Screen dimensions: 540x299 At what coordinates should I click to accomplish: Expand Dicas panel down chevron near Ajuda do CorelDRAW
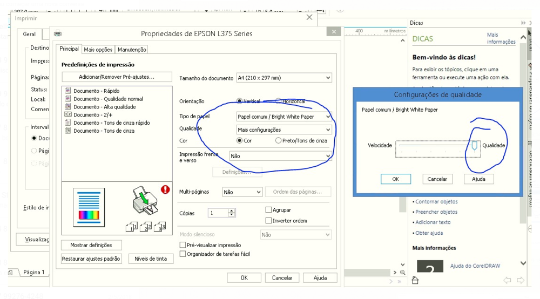point(523,263)
